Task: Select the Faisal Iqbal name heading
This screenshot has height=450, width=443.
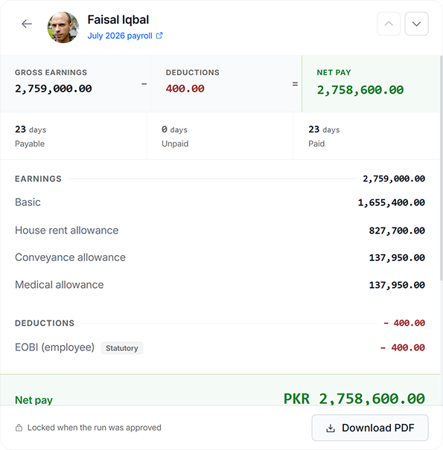Action: tap(118, 20)
